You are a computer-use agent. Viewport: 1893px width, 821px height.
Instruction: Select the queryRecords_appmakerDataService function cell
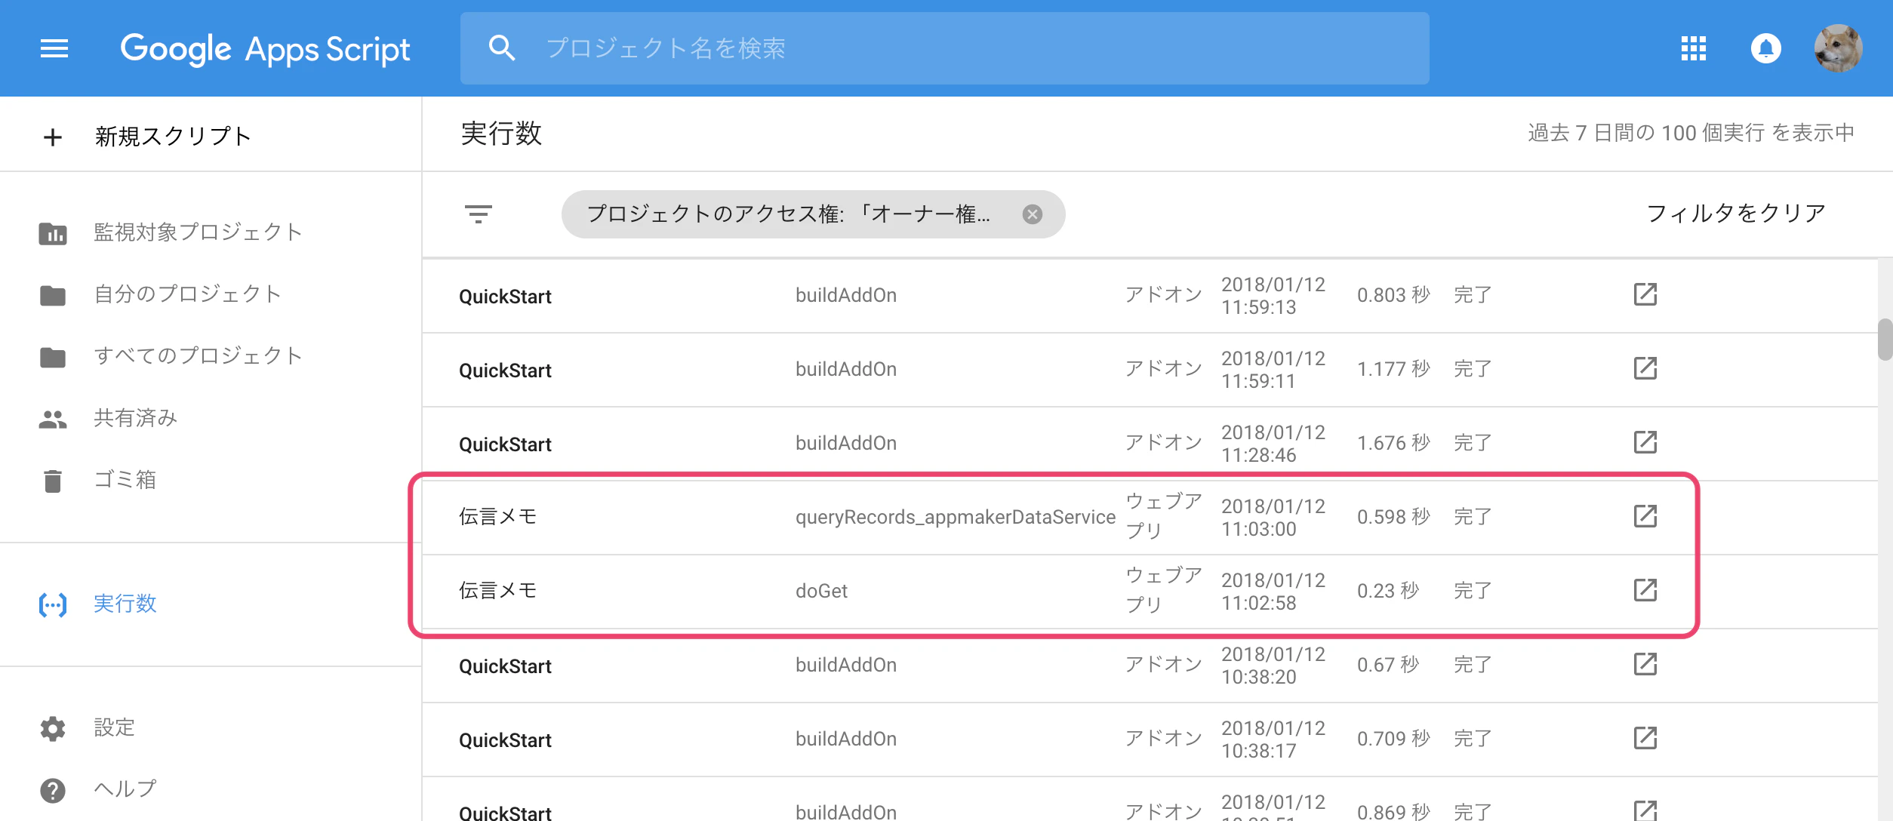pyautogui.click(x=956, y=517)
